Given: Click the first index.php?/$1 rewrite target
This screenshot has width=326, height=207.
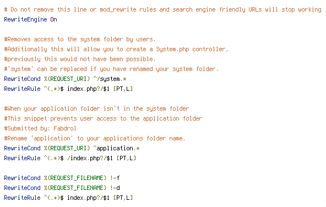Looking at the screenshot, I should (88, 89).
